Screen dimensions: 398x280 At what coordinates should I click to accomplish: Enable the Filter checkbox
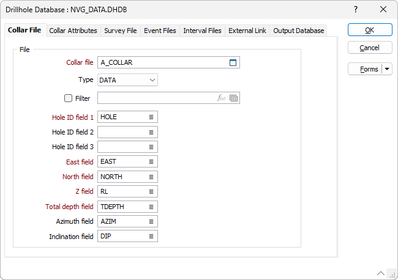[68, 98]
